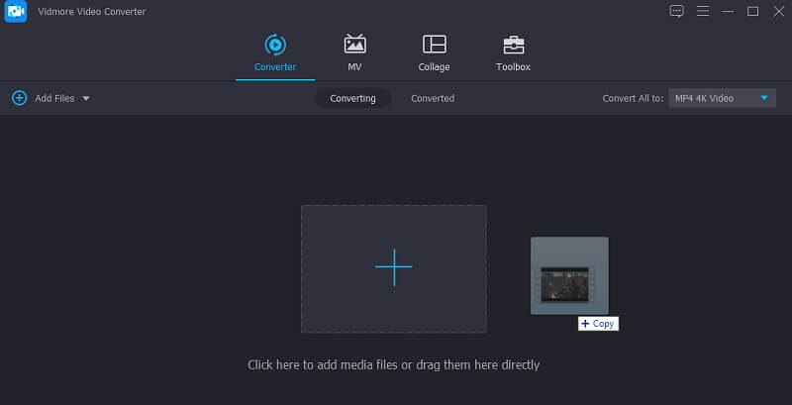Open the MP4 4K Video format dropdown
Viewport: 792px width, 405px height.
(x=723, y=98)
